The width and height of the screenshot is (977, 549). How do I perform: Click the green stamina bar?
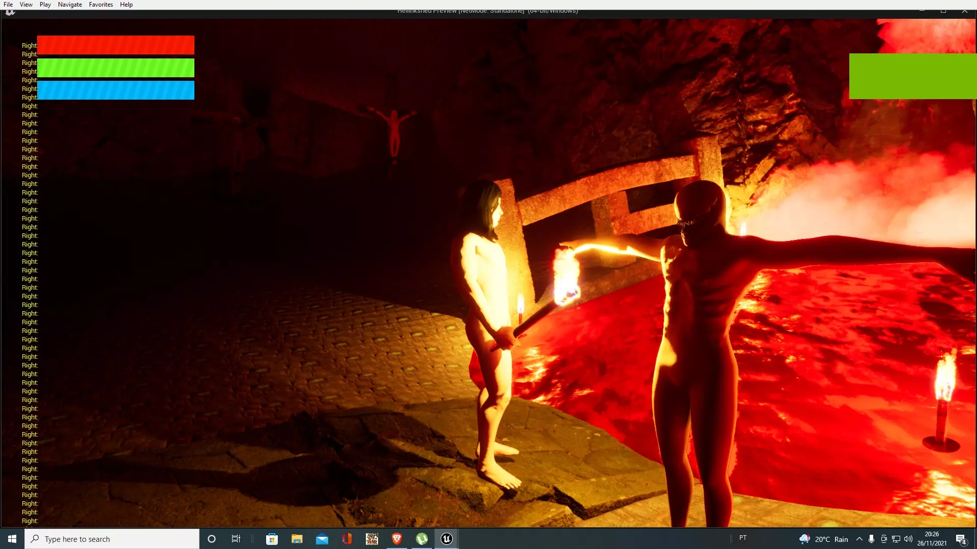116,68
